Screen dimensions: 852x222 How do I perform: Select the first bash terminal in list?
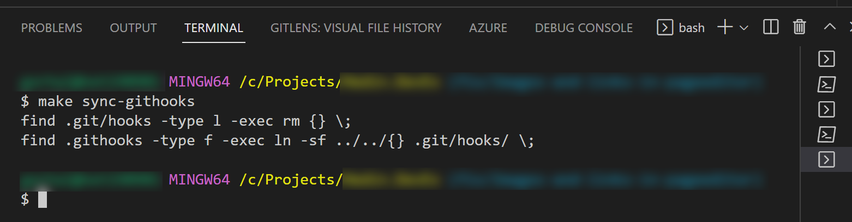(827, 59)
